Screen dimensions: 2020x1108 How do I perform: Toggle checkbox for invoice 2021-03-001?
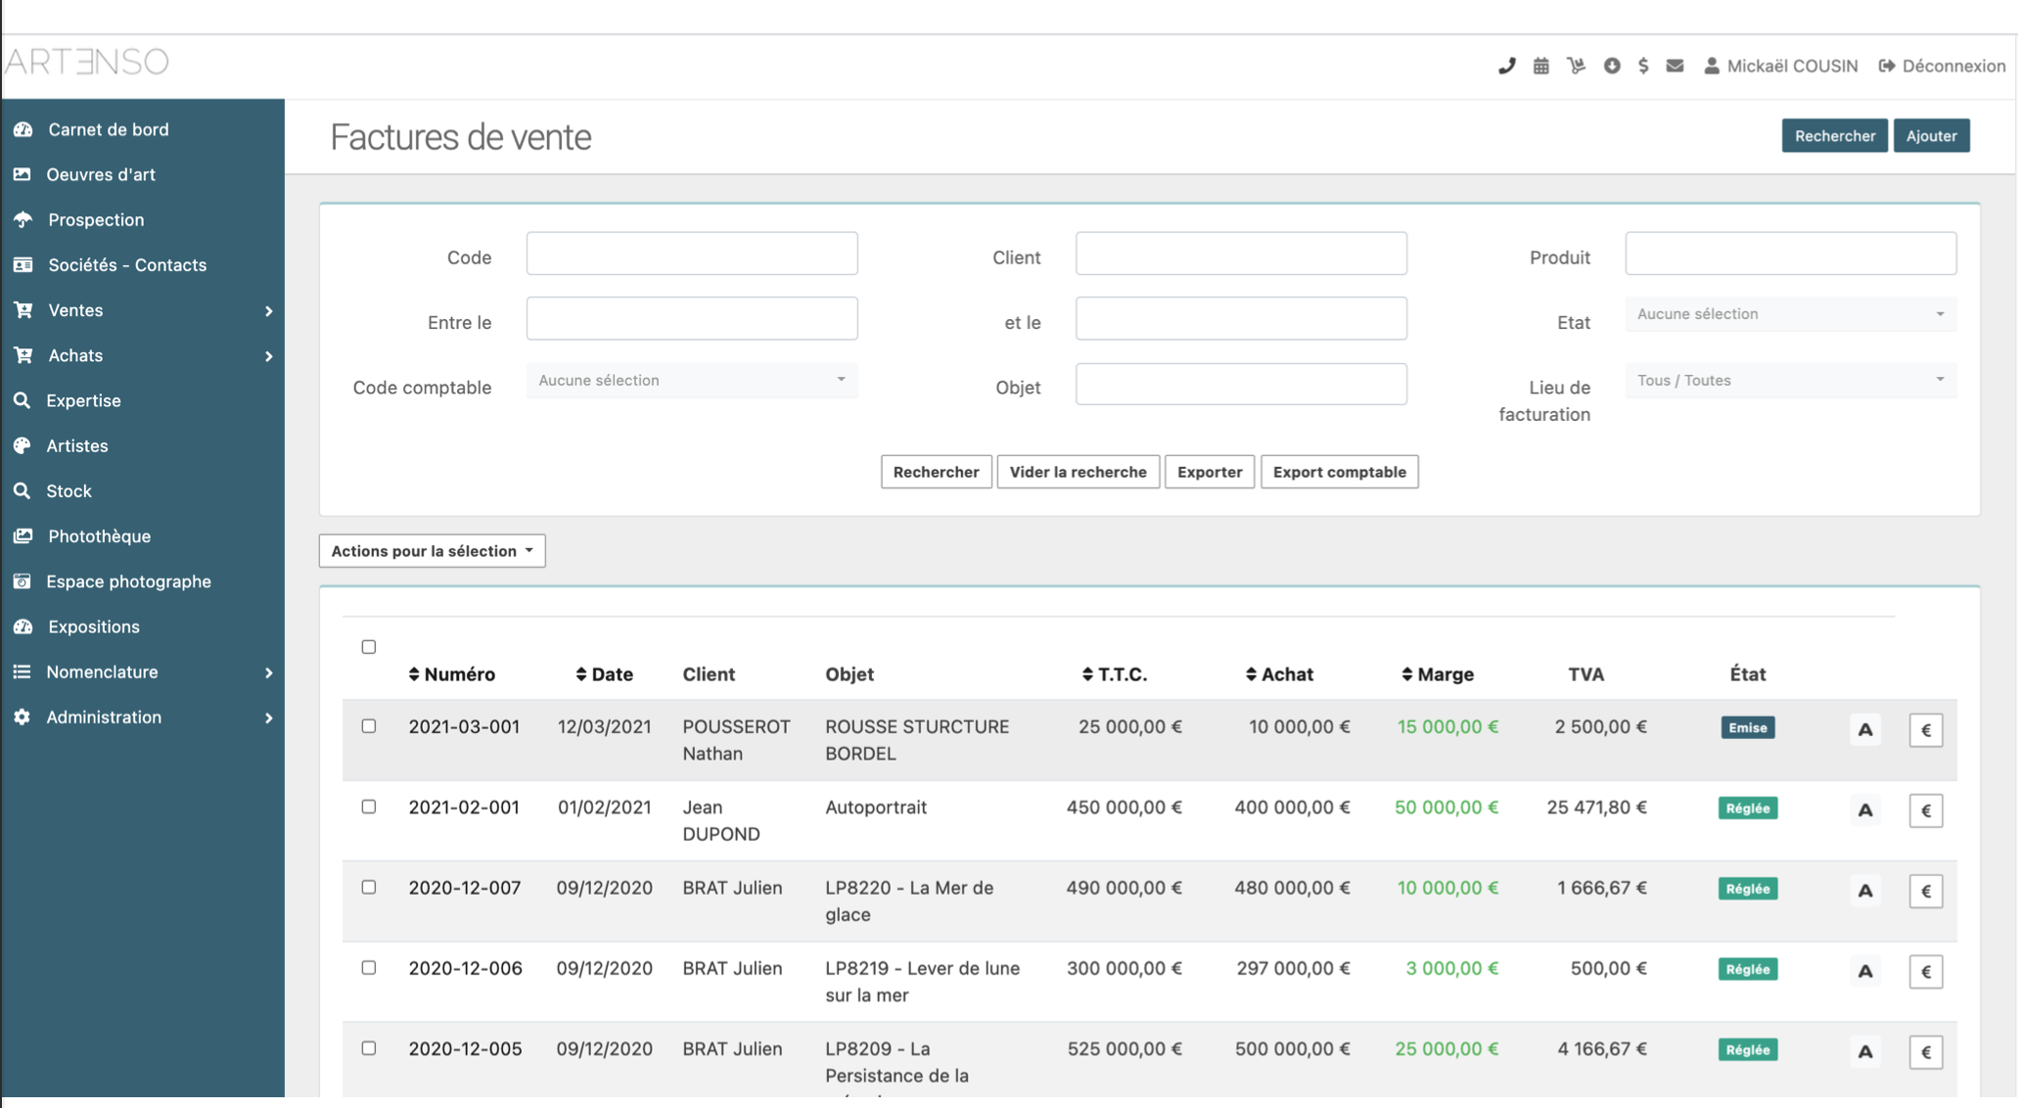coord(368,726)
